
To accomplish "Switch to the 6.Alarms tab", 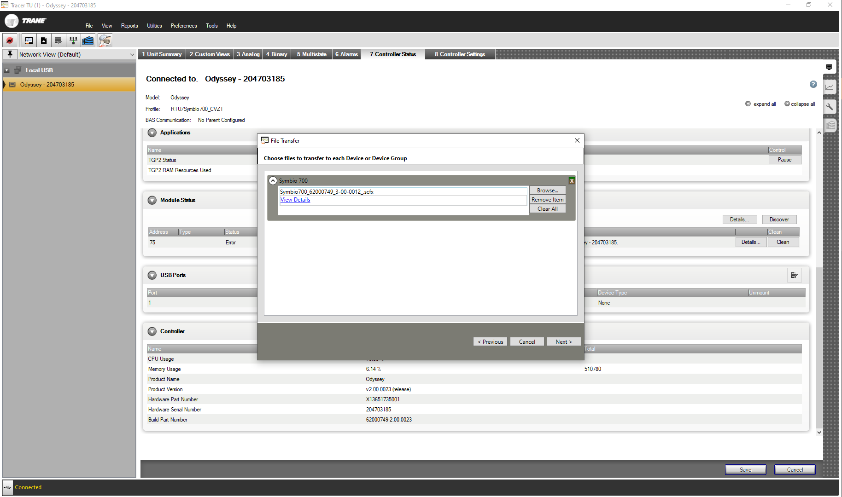I will click(346, 54).
